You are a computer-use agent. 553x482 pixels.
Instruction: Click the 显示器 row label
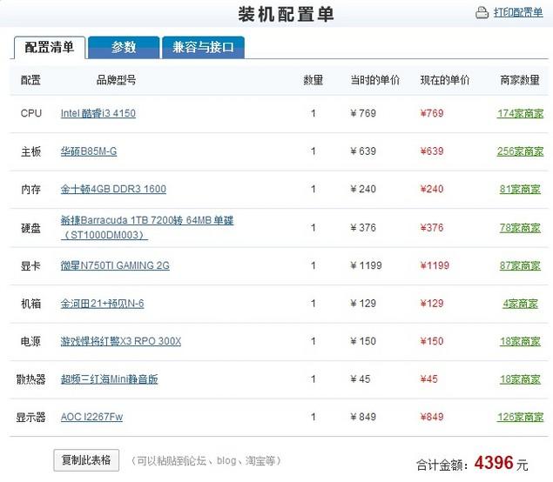[x=31, y=417]
